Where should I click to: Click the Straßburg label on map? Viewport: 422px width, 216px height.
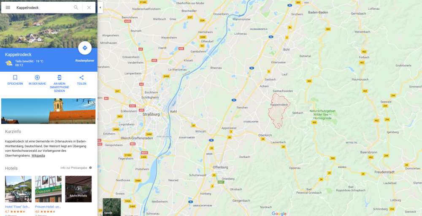(151, 114)
